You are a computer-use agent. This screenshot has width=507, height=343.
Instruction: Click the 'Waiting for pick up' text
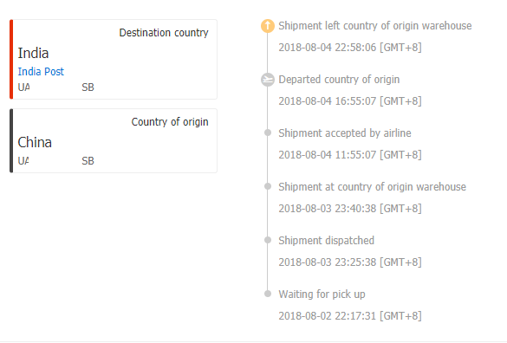pyautogui.click(x=322, y=294)
